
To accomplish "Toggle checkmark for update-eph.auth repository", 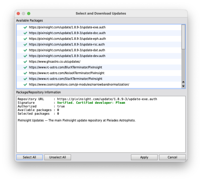I will pos(25,39).
